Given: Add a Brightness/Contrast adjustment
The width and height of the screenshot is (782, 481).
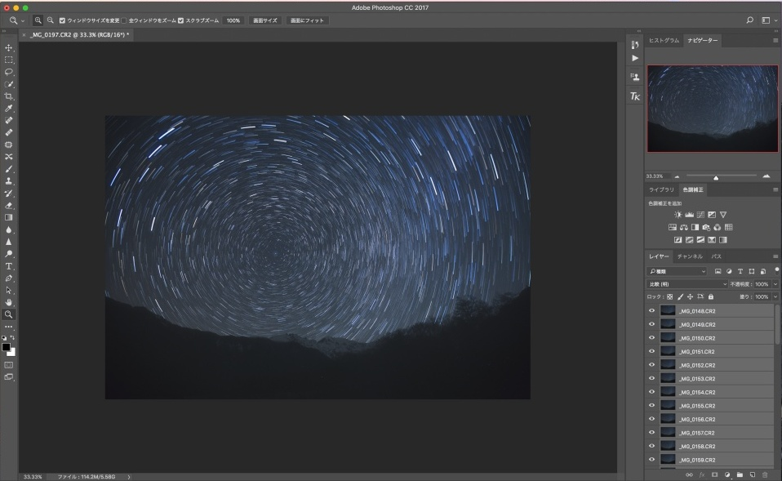Looking at the screenshot, I should [x=678, y=215].
